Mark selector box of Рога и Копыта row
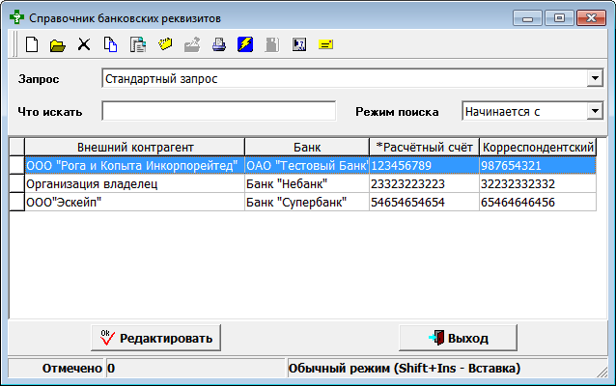 click(16, 165)
